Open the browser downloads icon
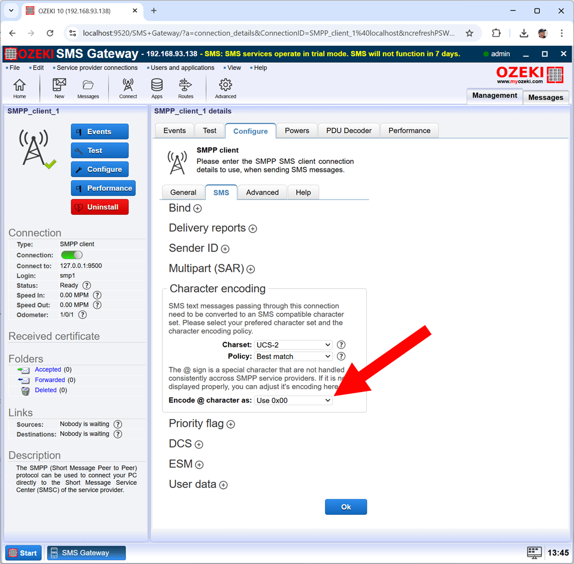The height and width of the screenshot is (564, 574). [524, 33]
